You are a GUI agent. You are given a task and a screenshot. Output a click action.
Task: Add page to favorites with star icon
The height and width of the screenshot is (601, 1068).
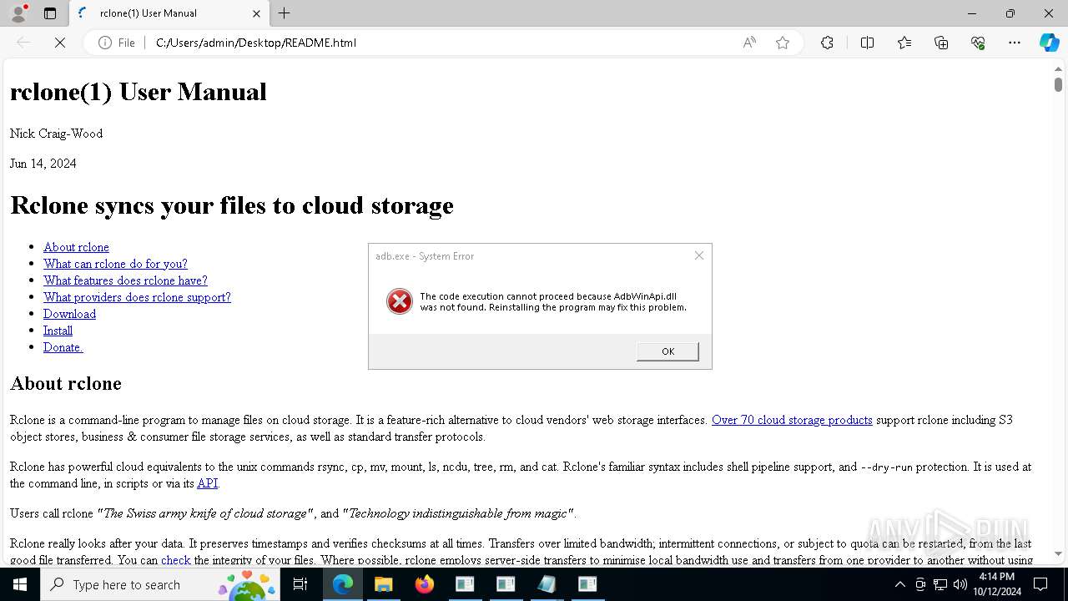(x=783, y=43)
